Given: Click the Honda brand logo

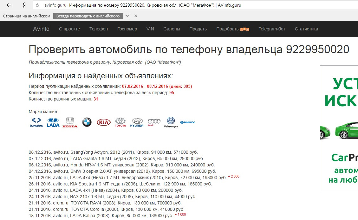Looking at the screenshot, I should 70,122.
